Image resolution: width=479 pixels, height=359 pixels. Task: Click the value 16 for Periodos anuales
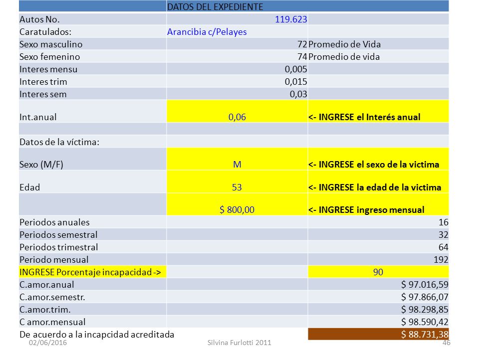pos(443,222)
